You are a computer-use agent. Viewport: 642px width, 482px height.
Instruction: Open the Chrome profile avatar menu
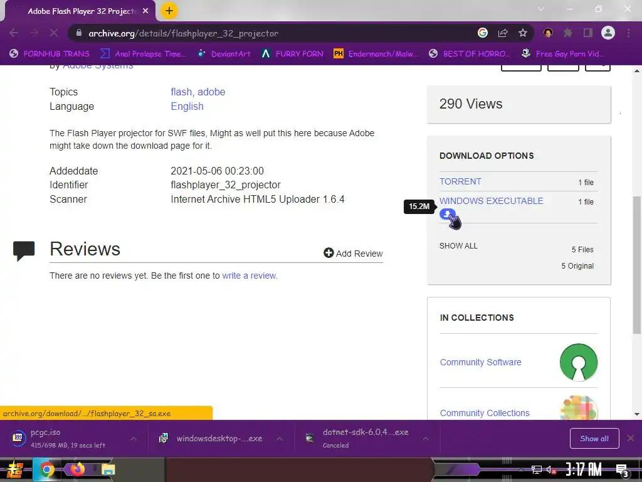coord(608,33)
